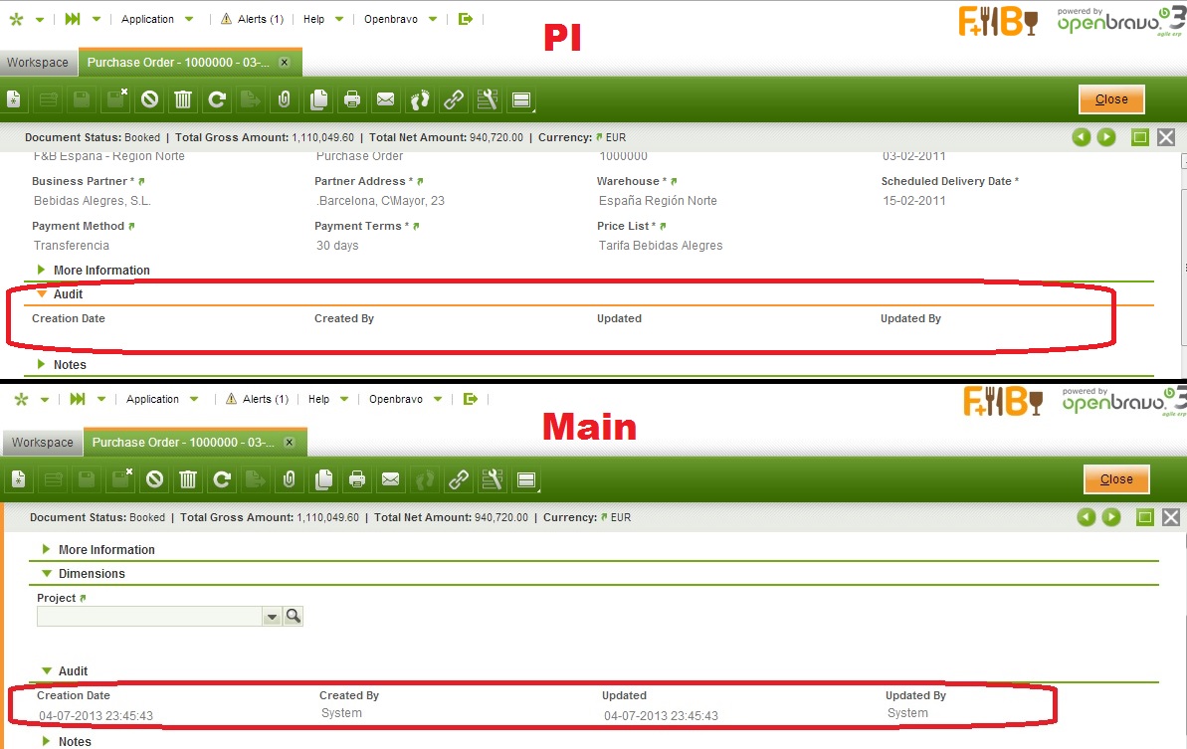This screenshot has width=1187, height=749.
Task: Switch to Workspace tab in Main window
Action: 43,442
